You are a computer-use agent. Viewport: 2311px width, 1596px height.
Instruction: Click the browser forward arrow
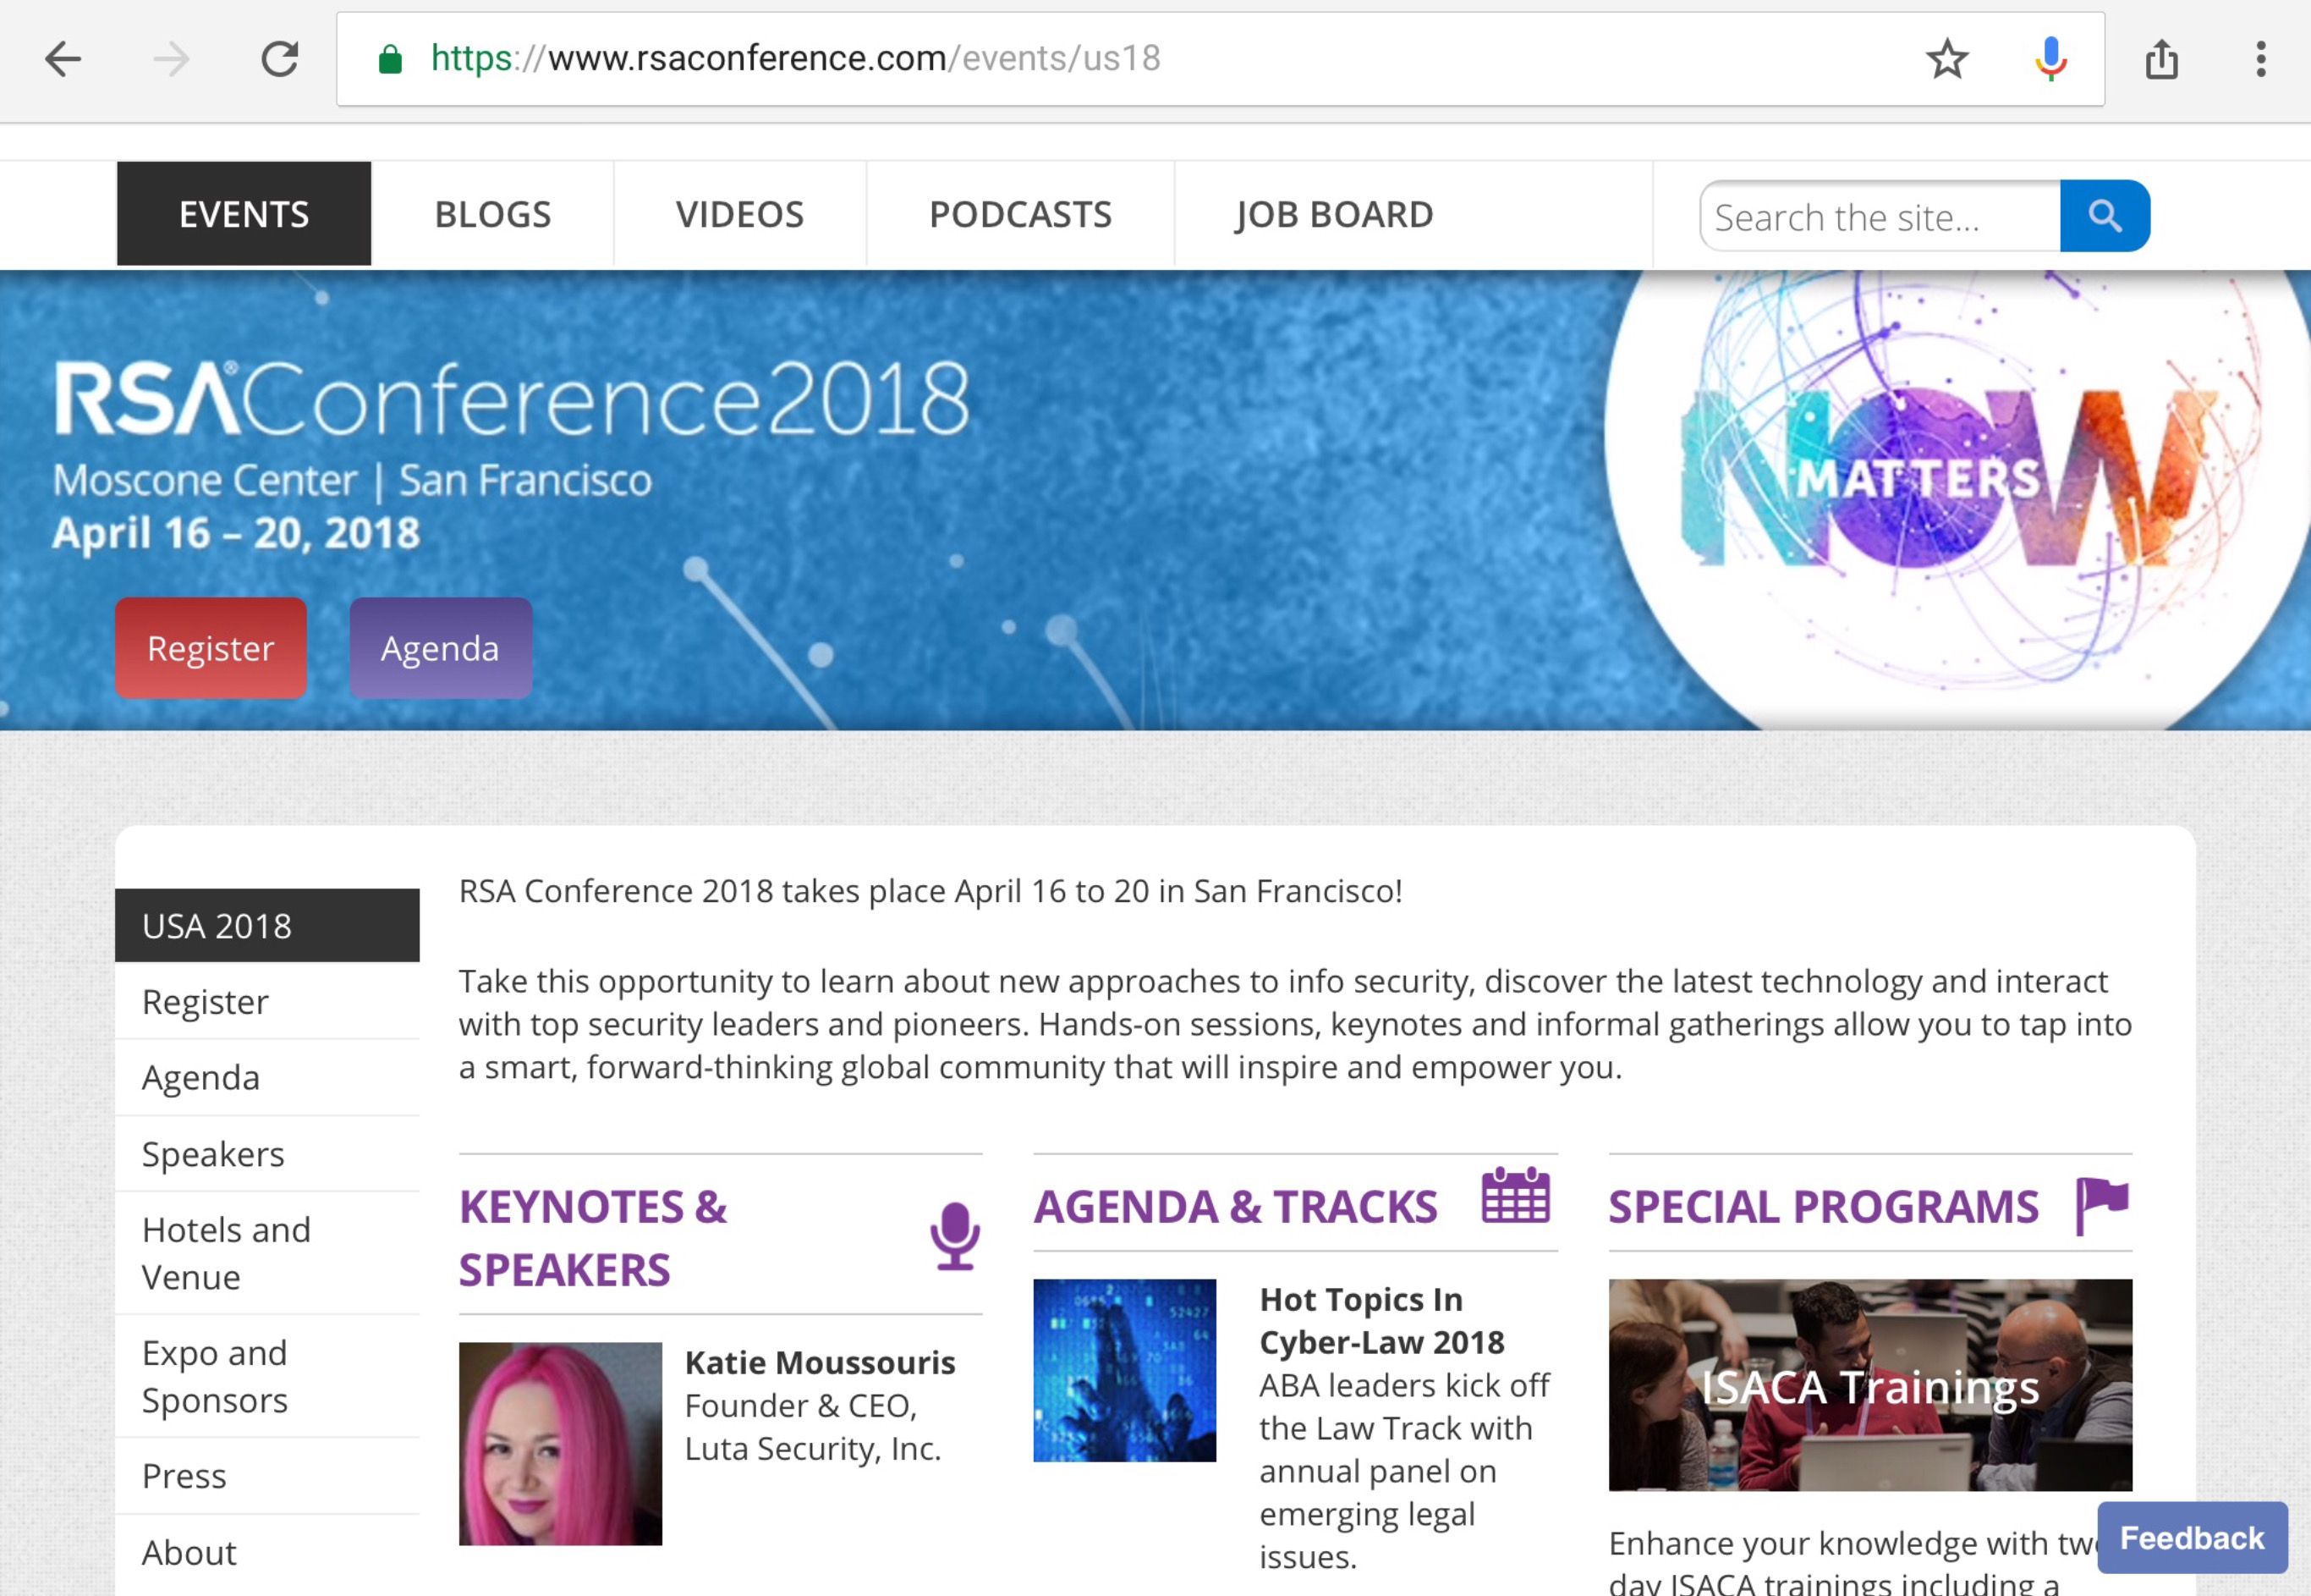click(171, 59)
